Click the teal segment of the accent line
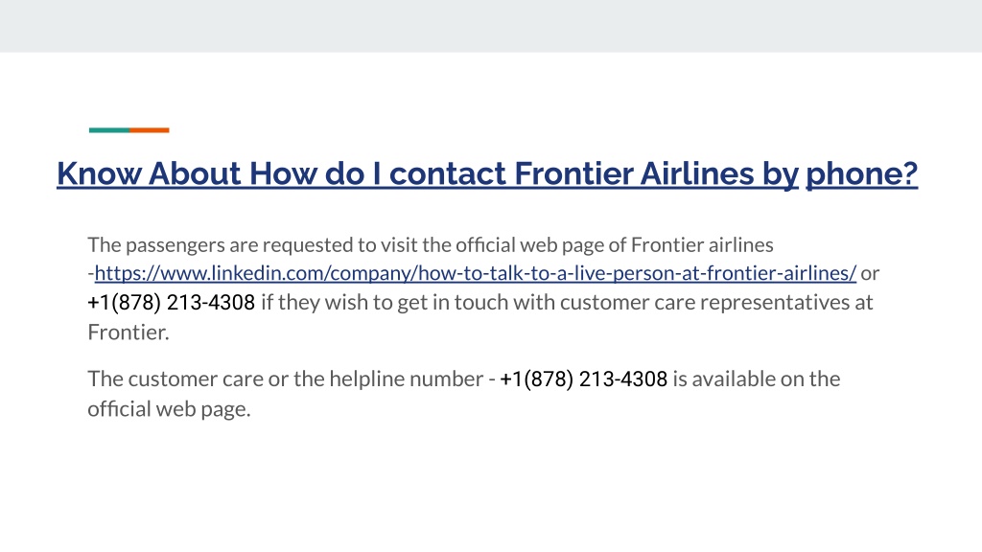 109,130
